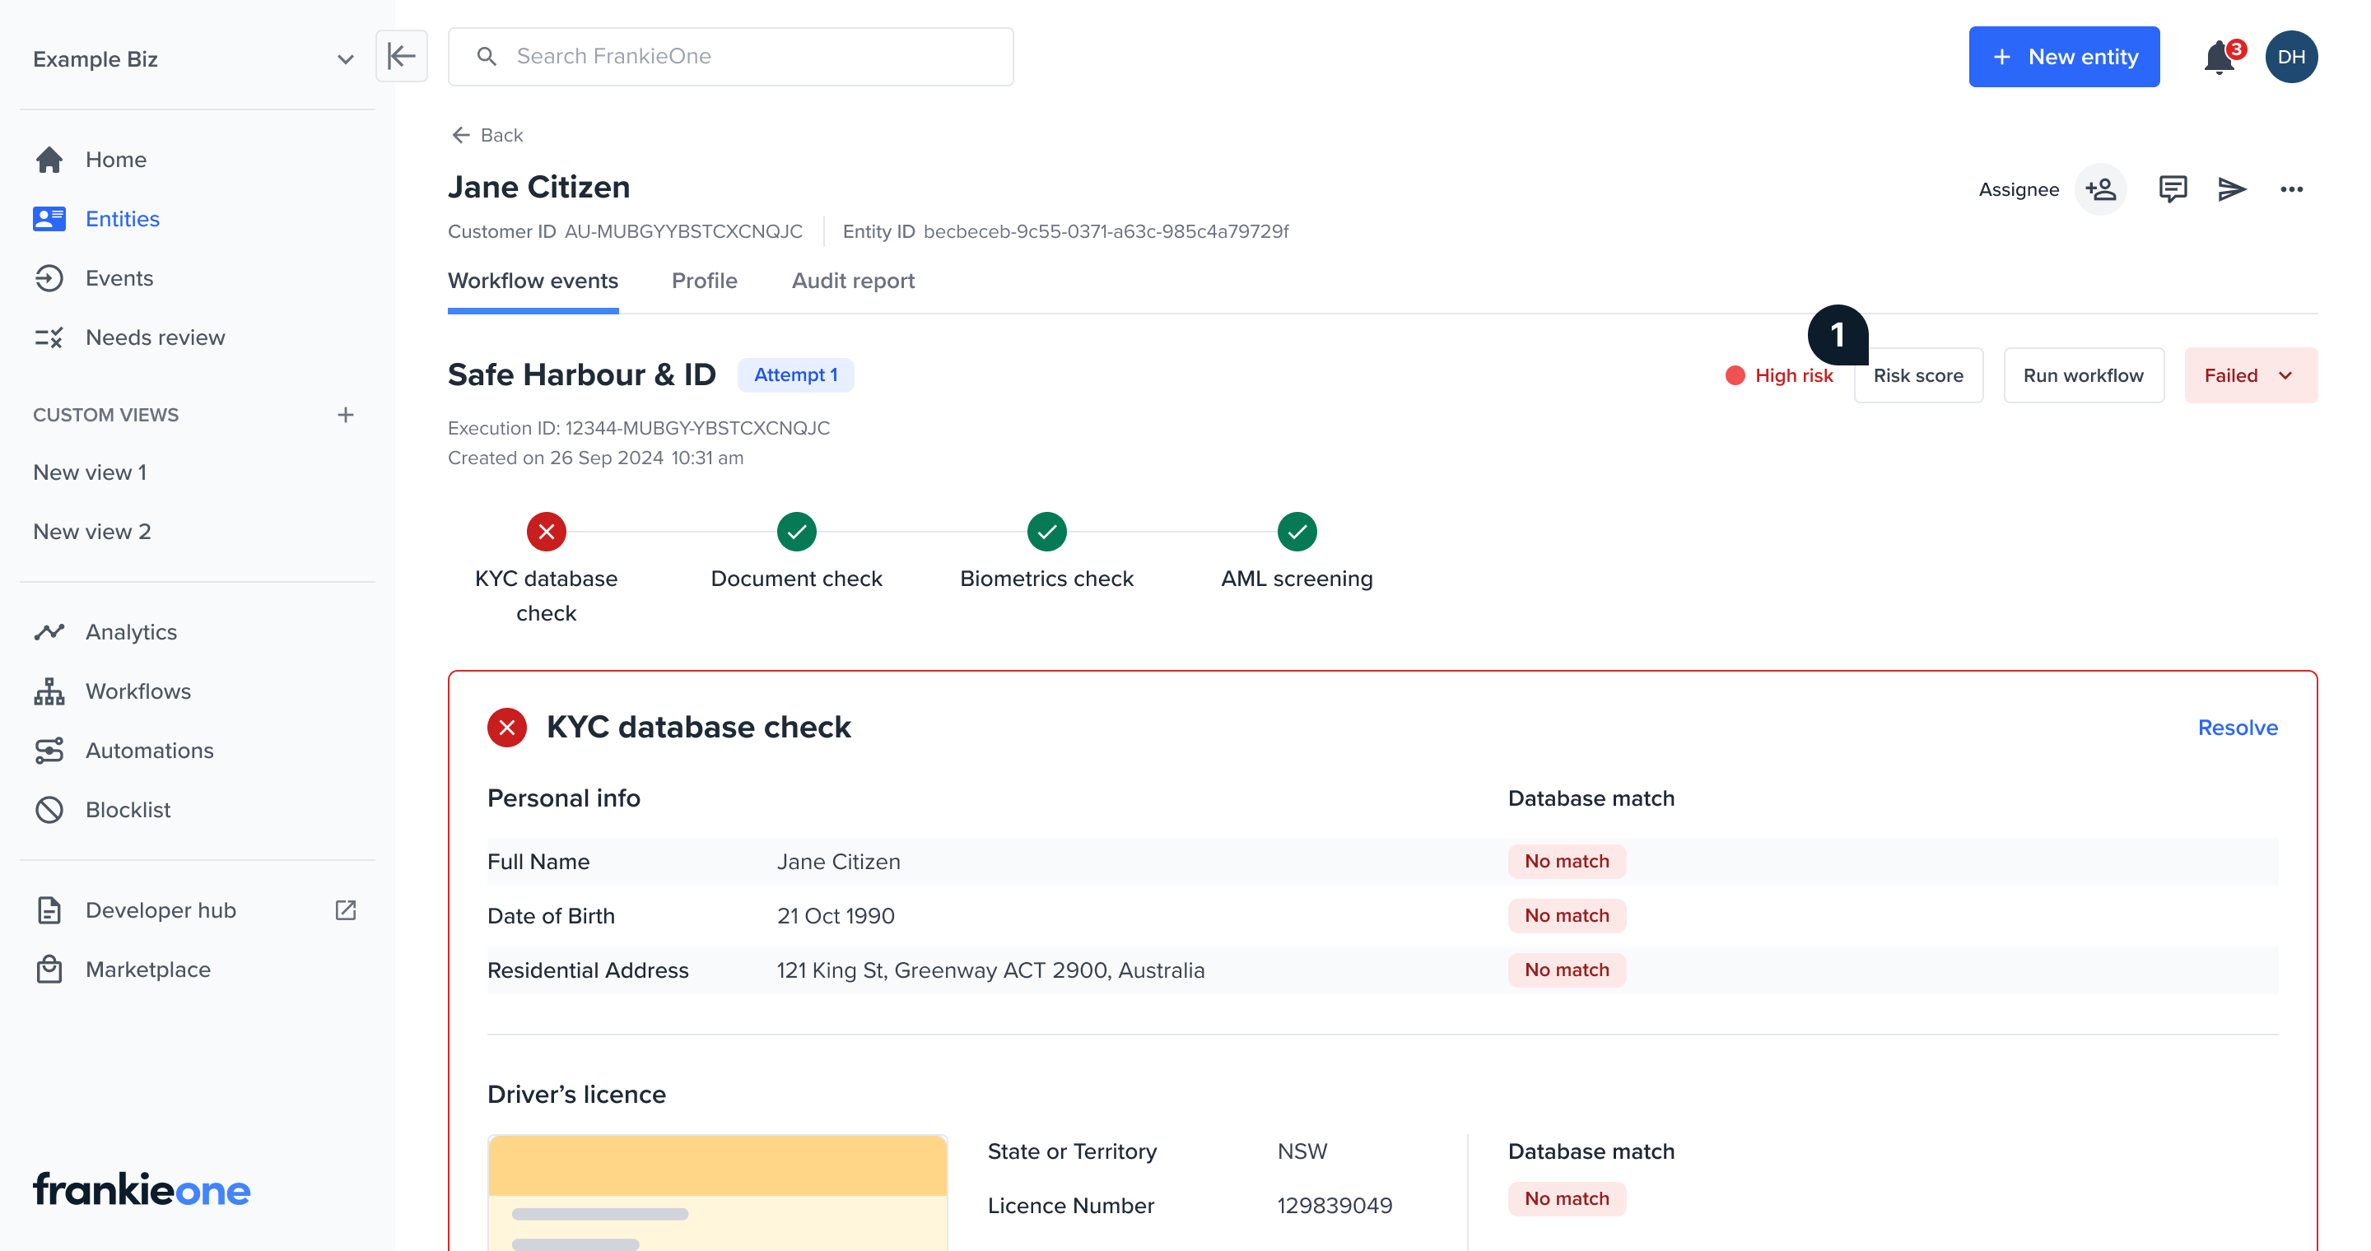Click the frankieone logo
The height and width of the screenshot is (1251, 2371).
point(142,1189)
